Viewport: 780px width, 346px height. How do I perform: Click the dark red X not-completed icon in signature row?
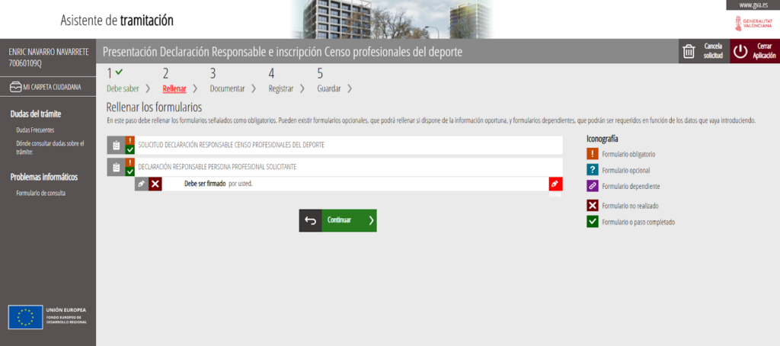155,184
